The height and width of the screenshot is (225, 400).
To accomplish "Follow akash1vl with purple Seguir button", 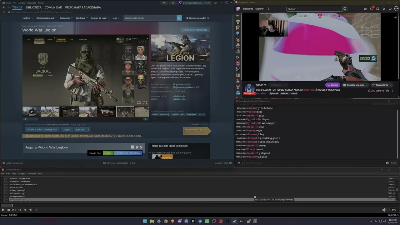I will (x=332, y=85).
